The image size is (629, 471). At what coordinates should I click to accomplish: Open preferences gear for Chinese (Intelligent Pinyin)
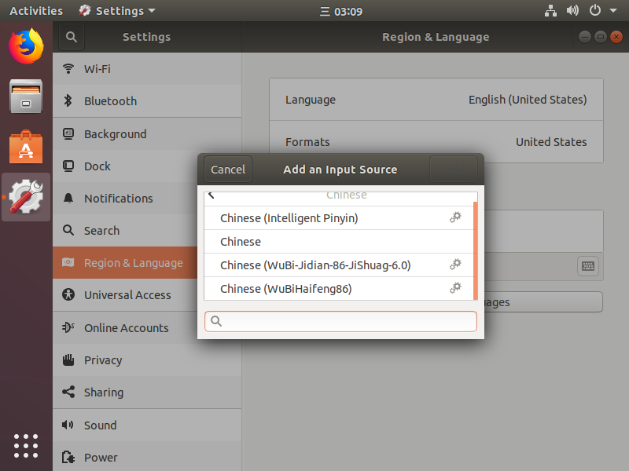[x=455, y=217]
